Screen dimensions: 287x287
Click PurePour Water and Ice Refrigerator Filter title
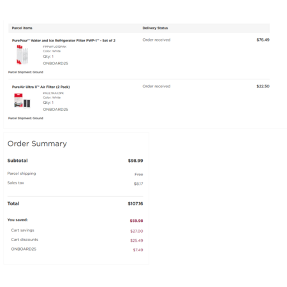pyautogui.click(x=64, y=40)
